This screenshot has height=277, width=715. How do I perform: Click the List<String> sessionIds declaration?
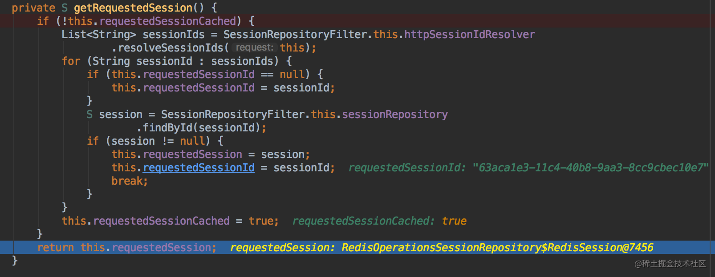[x=133, y=35]
